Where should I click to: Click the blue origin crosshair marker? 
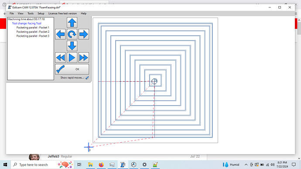[x=89, y=147]
